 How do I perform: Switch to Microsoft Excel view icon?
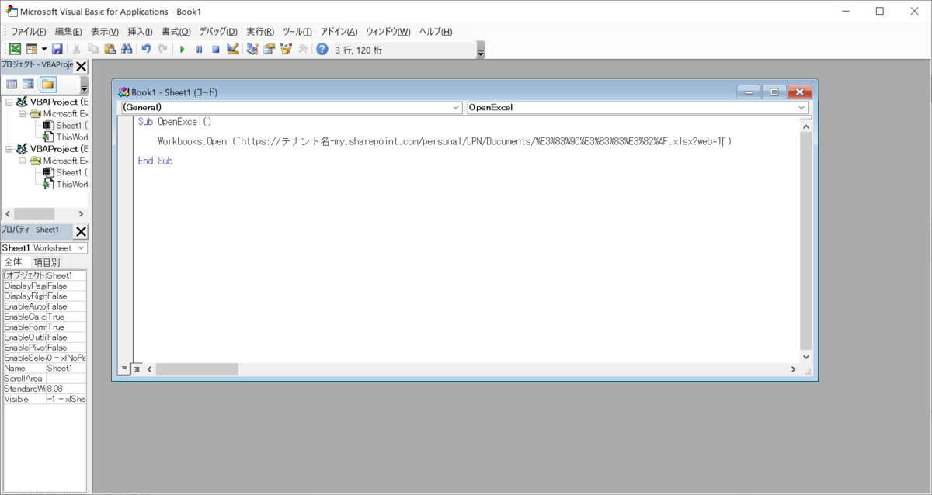[x=15, y=49]
